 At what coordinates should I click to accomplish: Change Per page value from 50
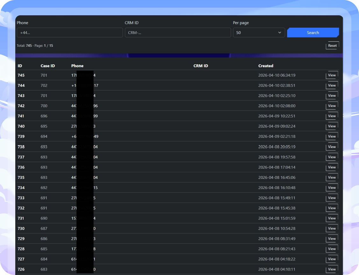(x=259, y=32)
